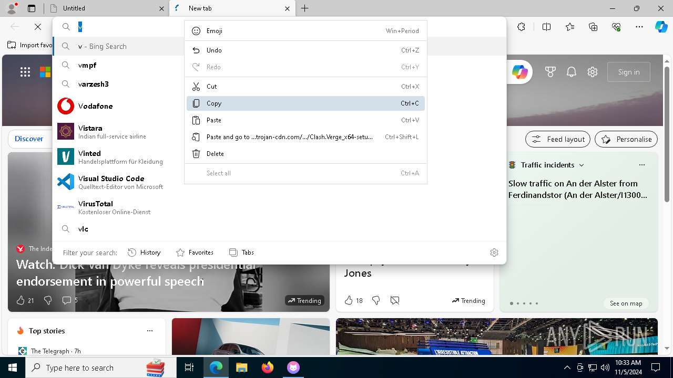This screenshot has height=378, width=673.
Task: Open Microsoft Rewards trophy icon
Action: pos(550,72)
